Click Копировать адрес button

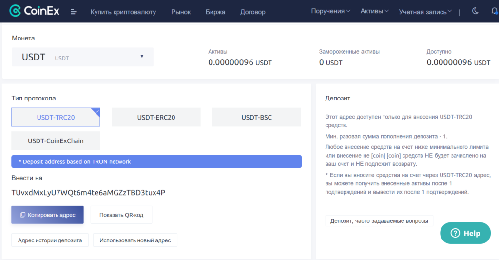47,215
